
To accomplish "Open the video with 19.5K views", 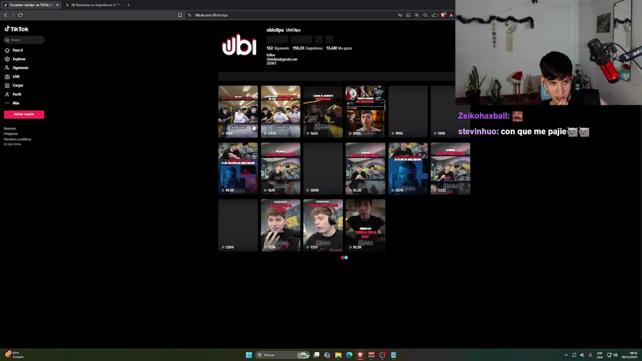I will [x=238, y=168].
